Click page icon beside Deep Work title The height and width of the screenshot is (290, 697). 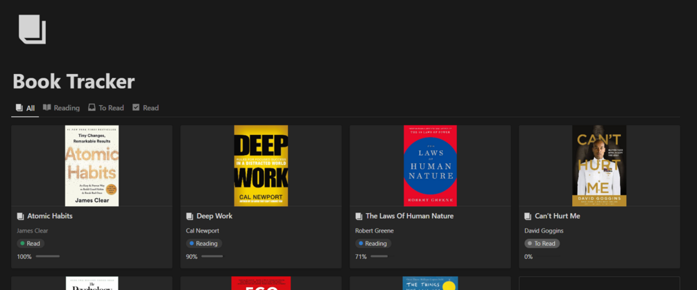tap(189, 217)
